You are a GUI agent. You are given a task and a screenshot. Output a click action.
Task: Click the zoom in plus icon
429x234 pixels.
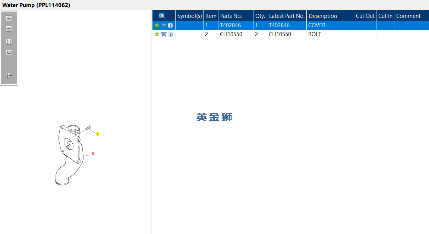point(9,18)
